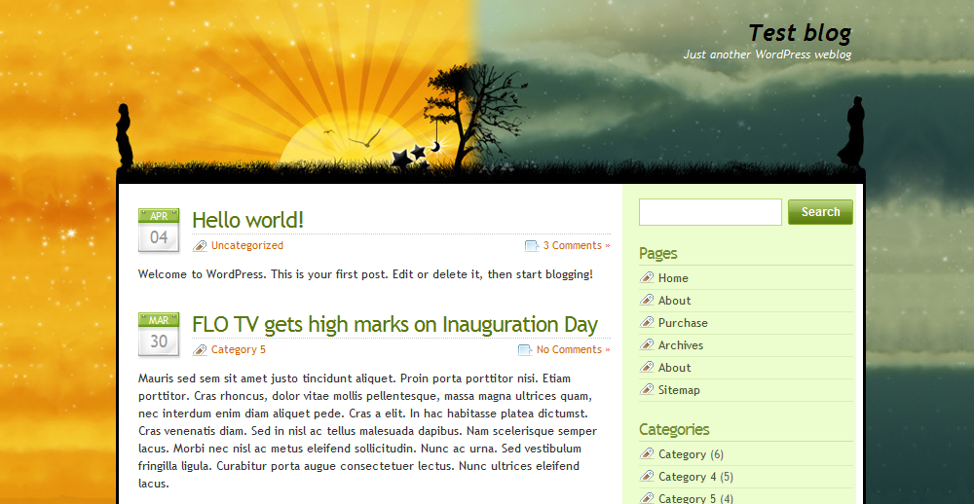Image resolution: width=974 pixels, height=504 pixels.
Task: Open the 3 Comments link
Action: pos(577,245)
